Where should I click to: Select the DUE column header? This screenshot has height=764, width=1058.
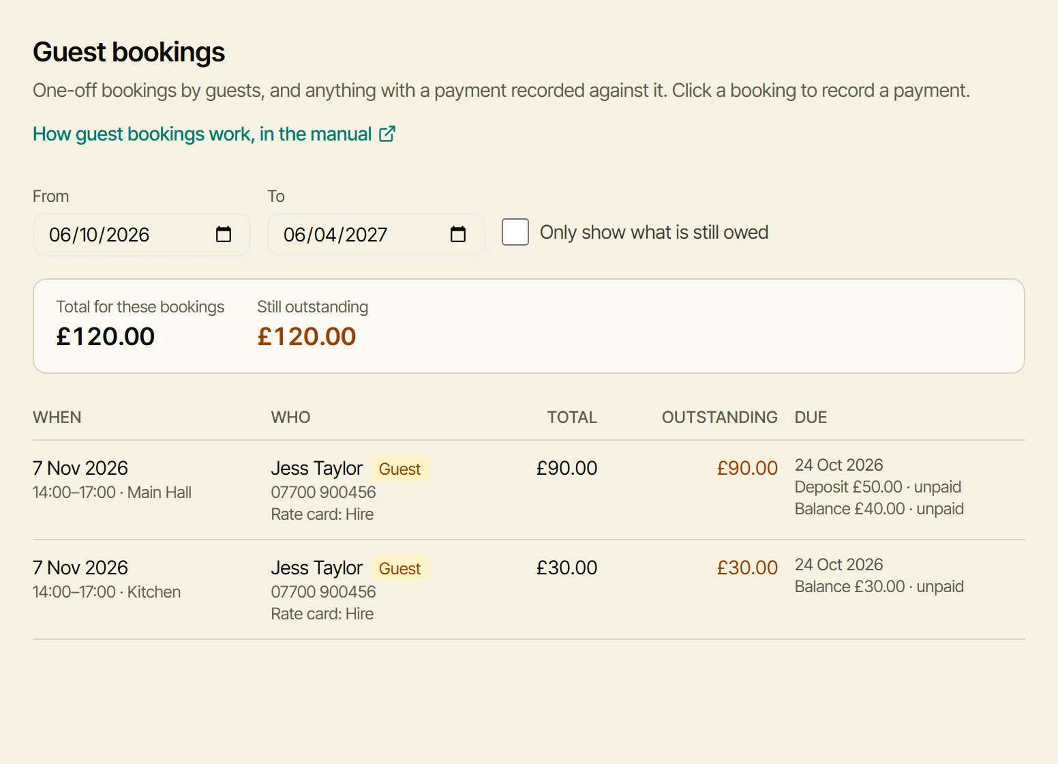811,417
